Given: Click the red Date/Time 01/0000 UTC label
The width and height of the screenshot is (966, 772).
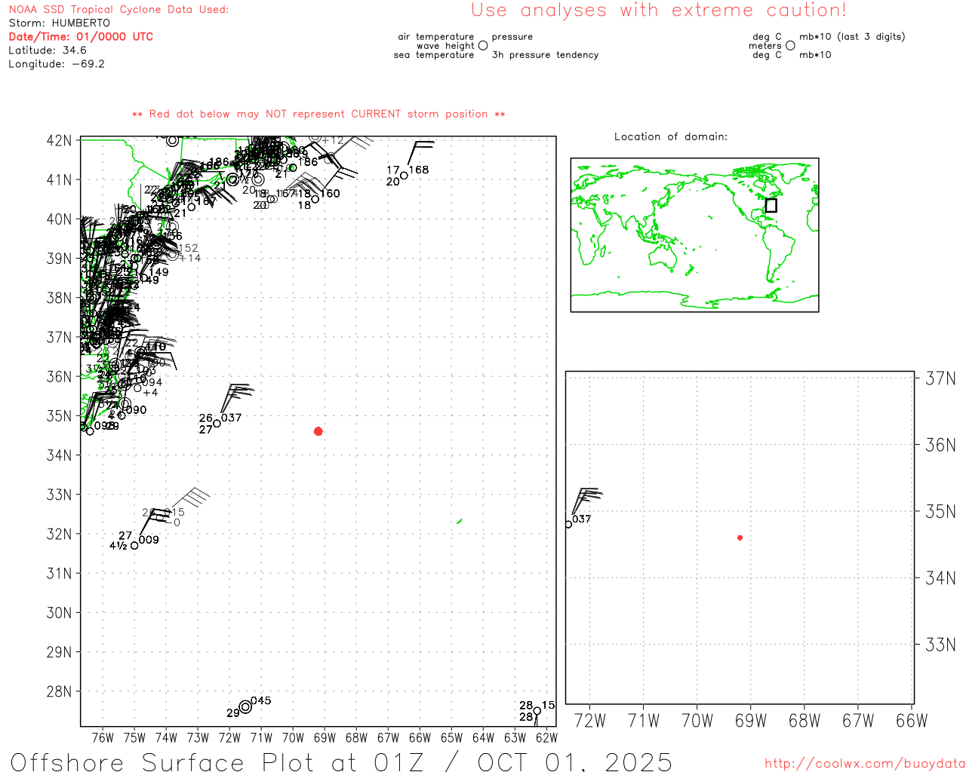Looking at the screenshot, I should point(81,37).
